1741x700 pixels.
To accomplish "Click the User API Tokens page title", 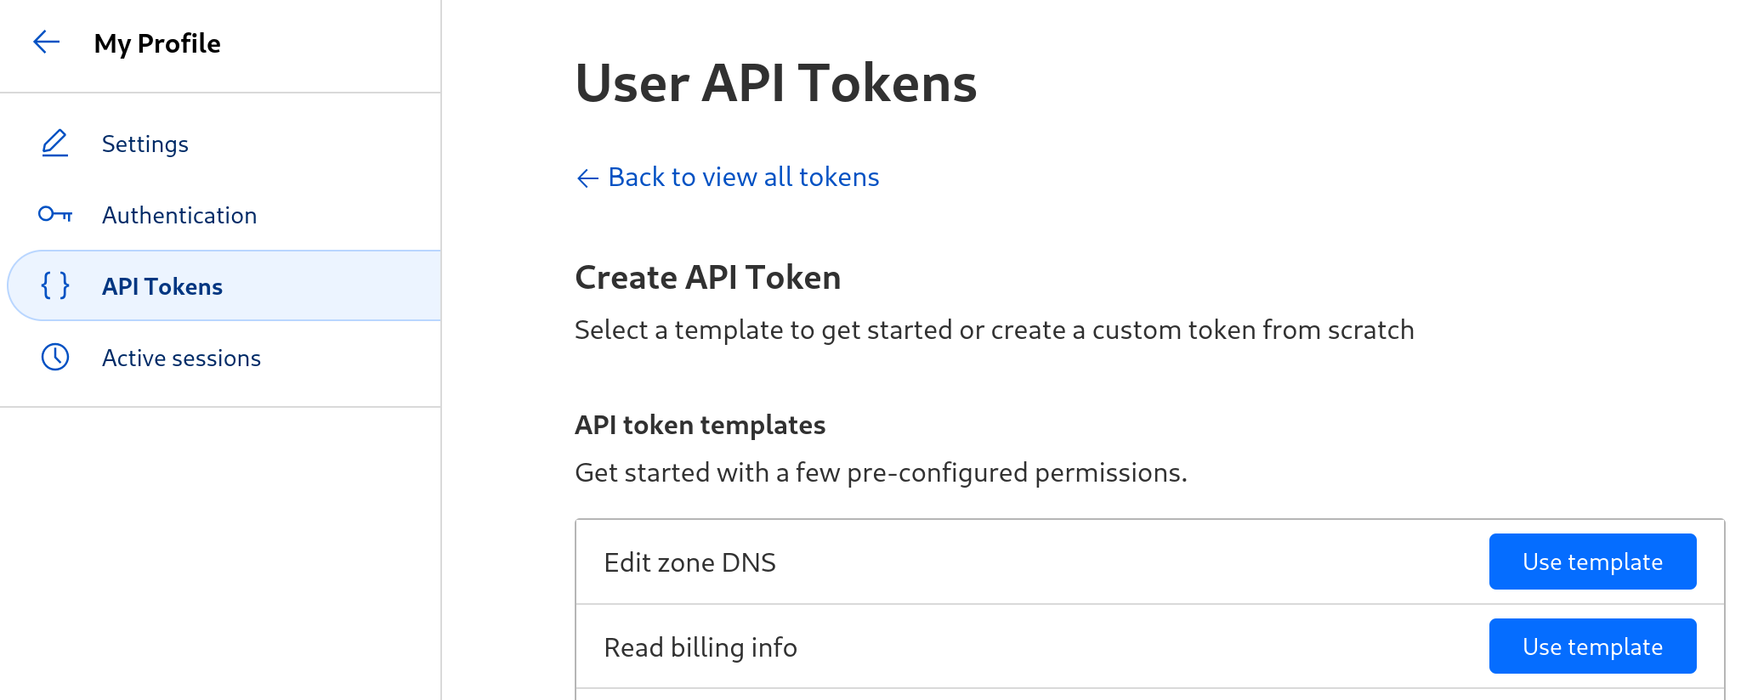I will click(776, 83).
